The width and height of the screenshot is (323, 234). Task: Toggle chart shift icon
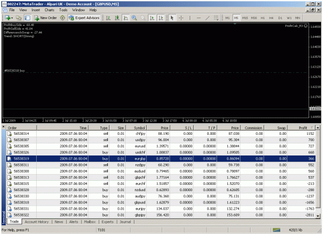tap(161, 18)
